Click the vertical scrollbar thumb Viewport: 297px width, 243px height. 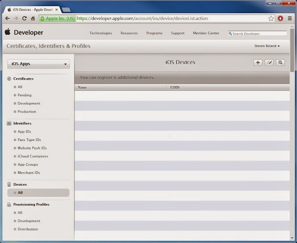[292, 50]
